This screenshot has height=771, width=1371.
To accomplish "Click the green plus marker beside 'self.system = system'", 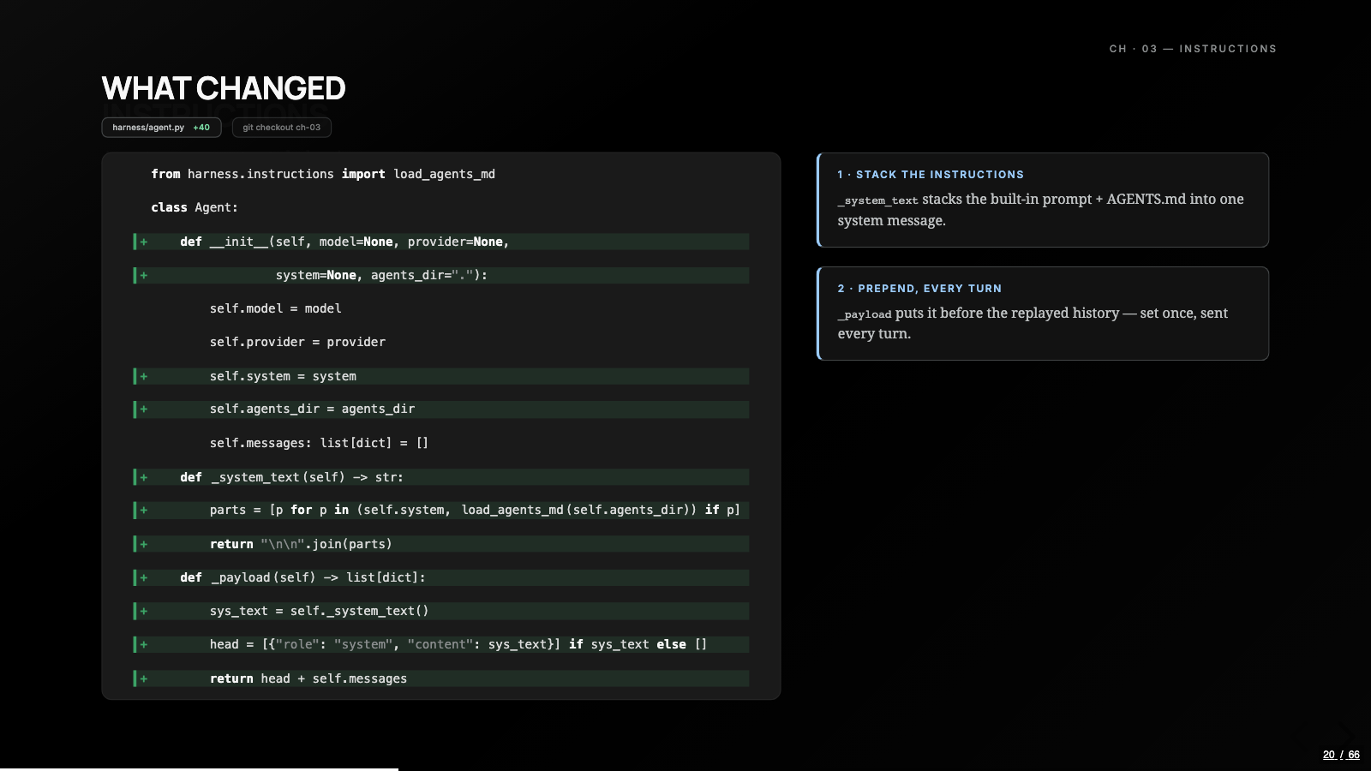I will click(x=143, y=376).
